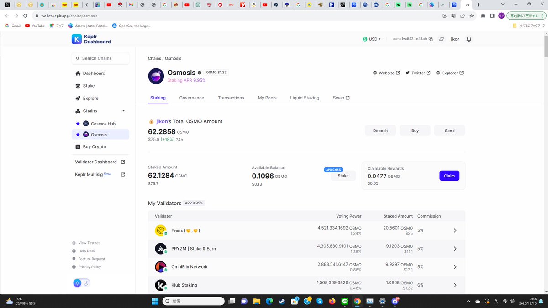Click the browser address bar URL

69,16
